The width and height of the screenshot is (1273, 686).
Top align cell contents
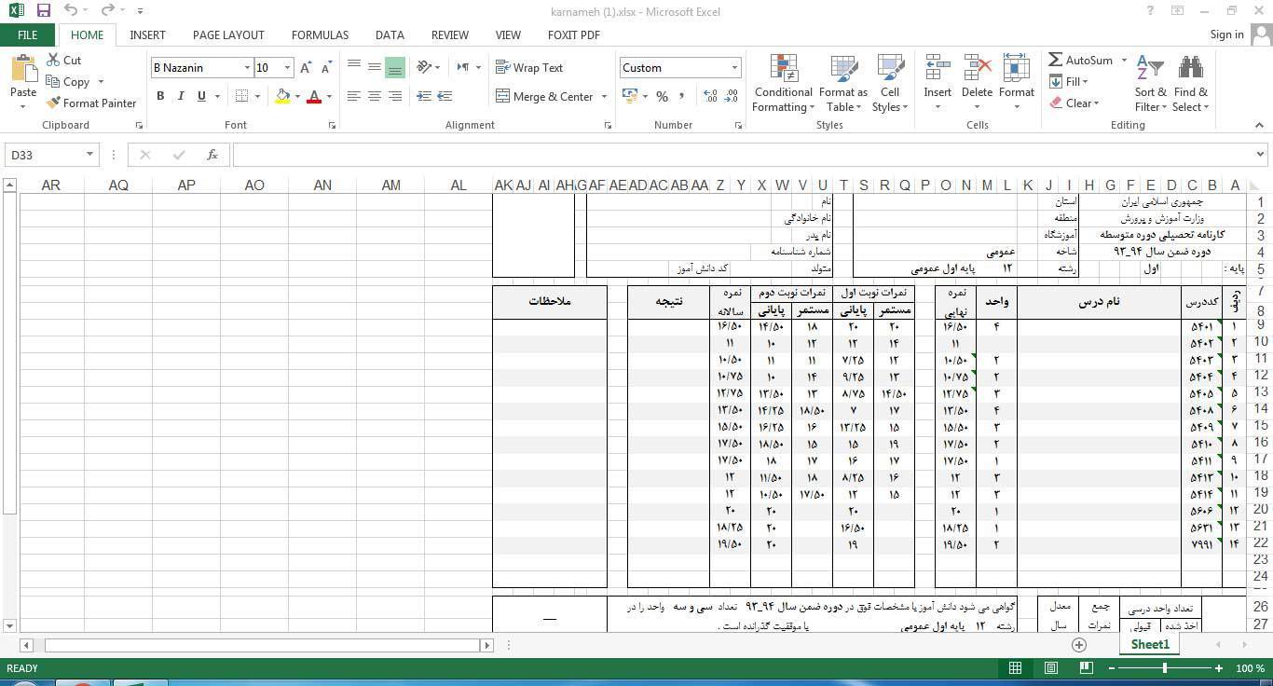coord(354,67)
